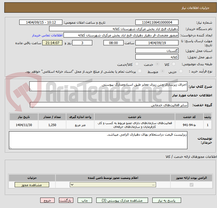The height and width of the screenshot is (208, 217).
Task: Click the 'بازگشت' back button
Action: (66, 200)
